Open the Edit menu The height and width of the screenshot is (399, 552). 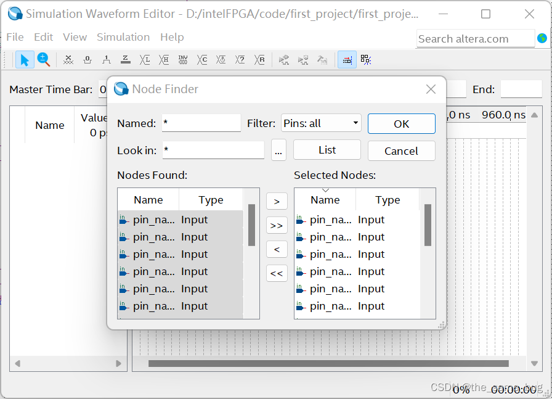coord(44,37)
